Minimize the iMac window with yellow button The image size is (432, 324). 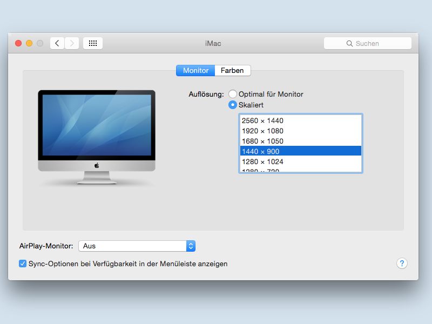(29, 43)
